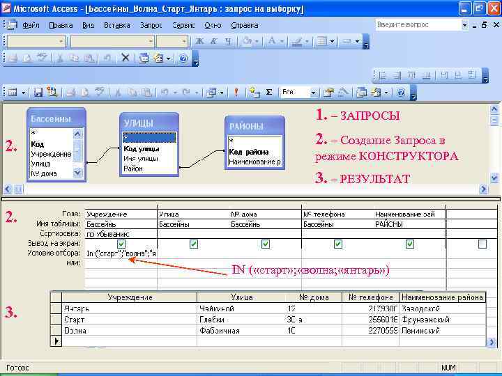Screen dimensions: 502x376
Task: Check the show box in the empty column
Action: (x=482, y=244)
